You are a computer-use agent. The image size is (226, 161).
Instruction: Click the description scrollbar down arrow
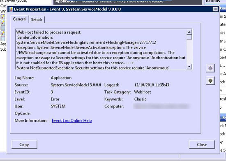click(189, 66)
